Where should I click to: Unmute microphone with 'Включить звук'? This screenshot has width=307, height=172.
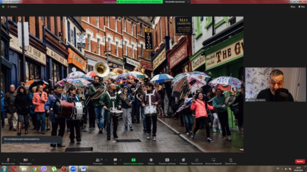8,161
